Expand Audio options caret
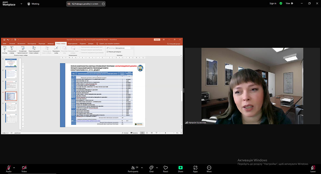 [14, 168]
